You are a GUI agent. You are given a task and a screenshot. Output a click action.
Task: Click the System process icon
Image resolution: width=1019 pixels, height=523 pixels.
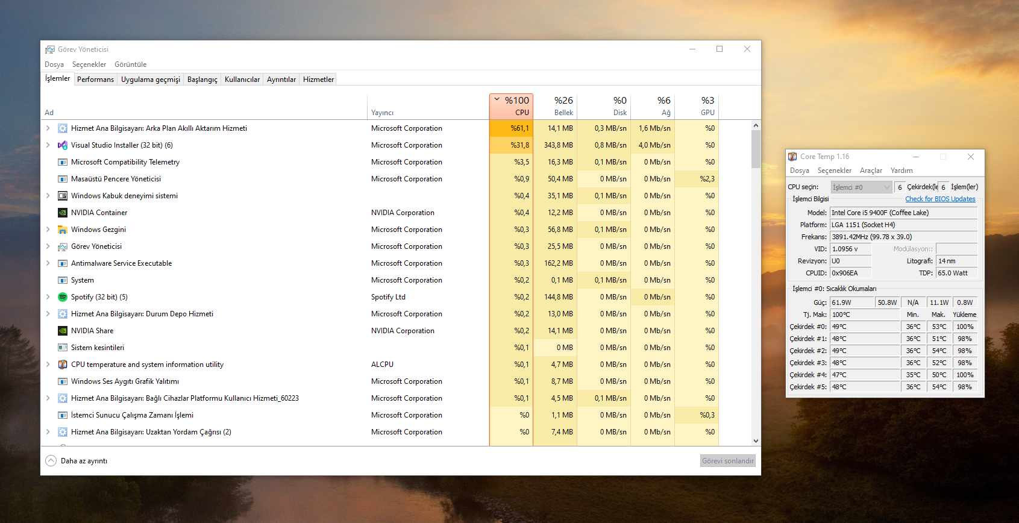coord(63,280)
